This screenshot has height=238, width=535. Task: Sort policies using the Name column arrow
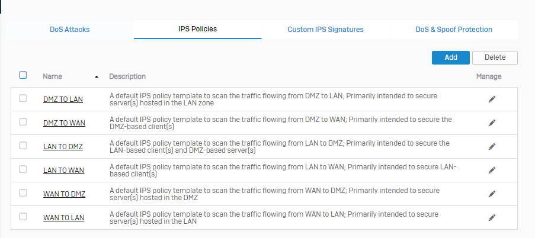(97, 77)
